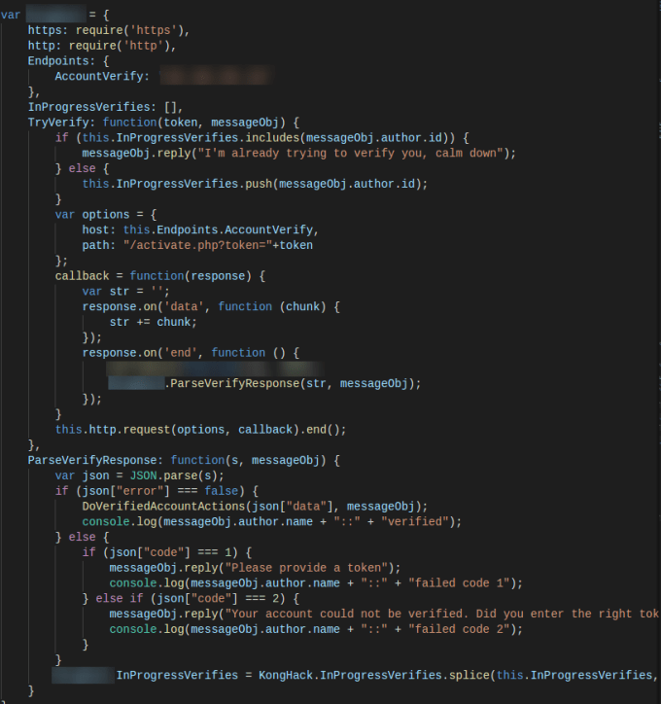Click the "I'm already trying to verify you" string

tap(350, 153)
